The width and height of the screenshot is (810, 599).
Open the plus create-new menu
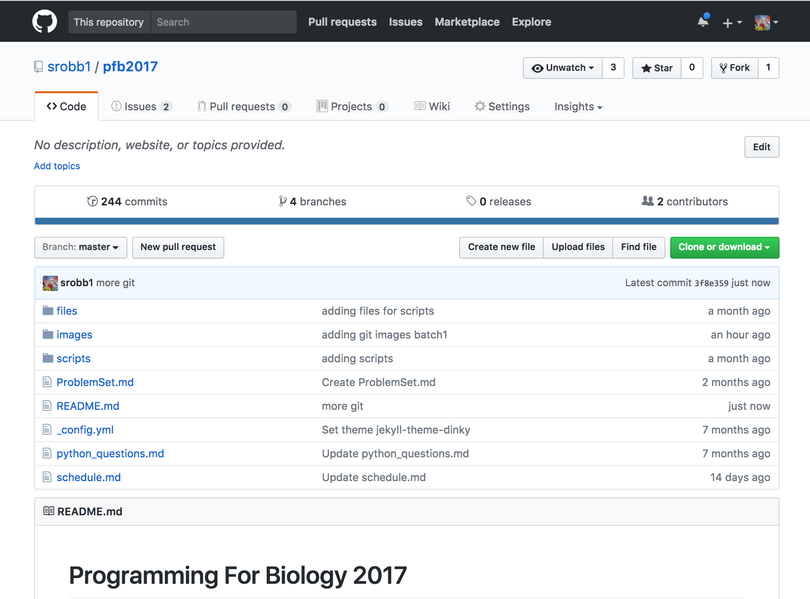[732, 22]
